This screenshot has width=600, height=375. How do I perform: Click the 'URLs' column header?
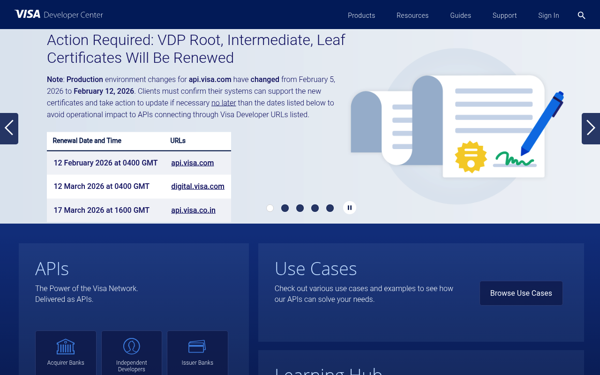(x=178, y=141)
